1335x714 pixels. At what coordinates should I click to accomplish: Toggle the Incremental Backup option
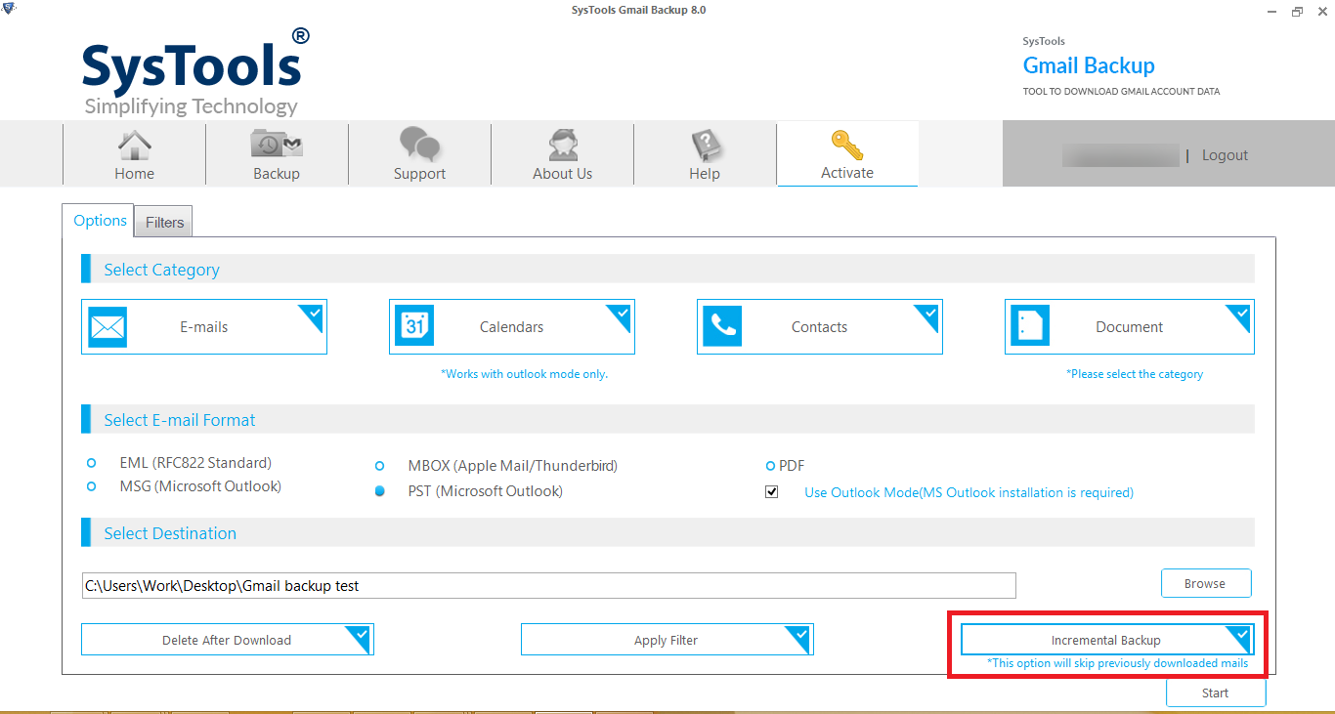pos(1106,640)
